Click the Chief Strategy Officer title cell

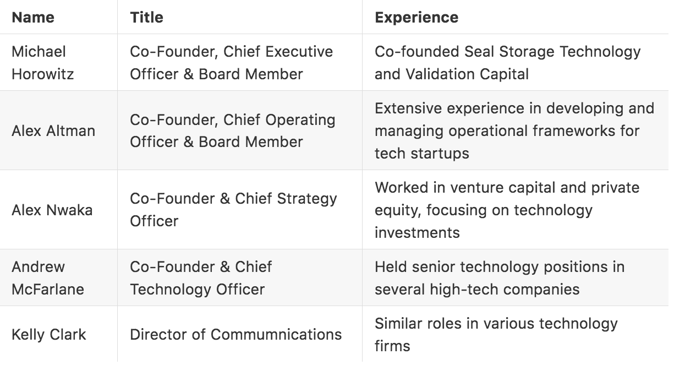tap(233, 210)
